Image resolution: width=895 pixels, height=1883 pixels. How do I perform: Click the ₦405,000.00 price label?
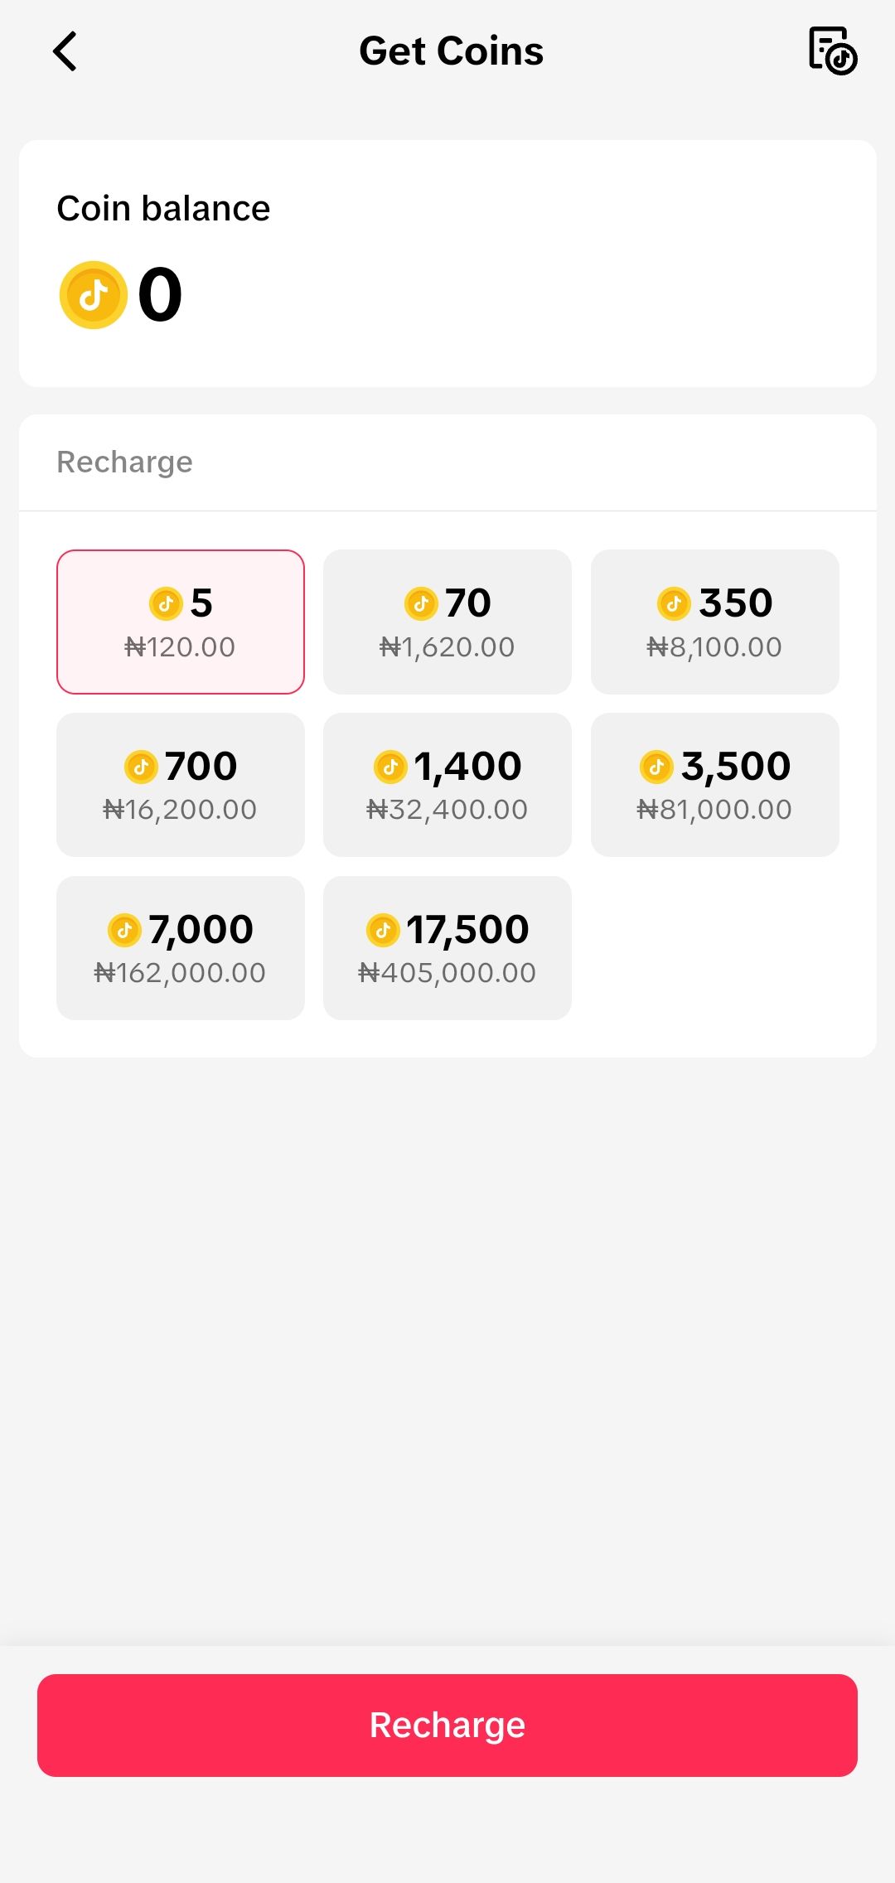pos(447,973)
